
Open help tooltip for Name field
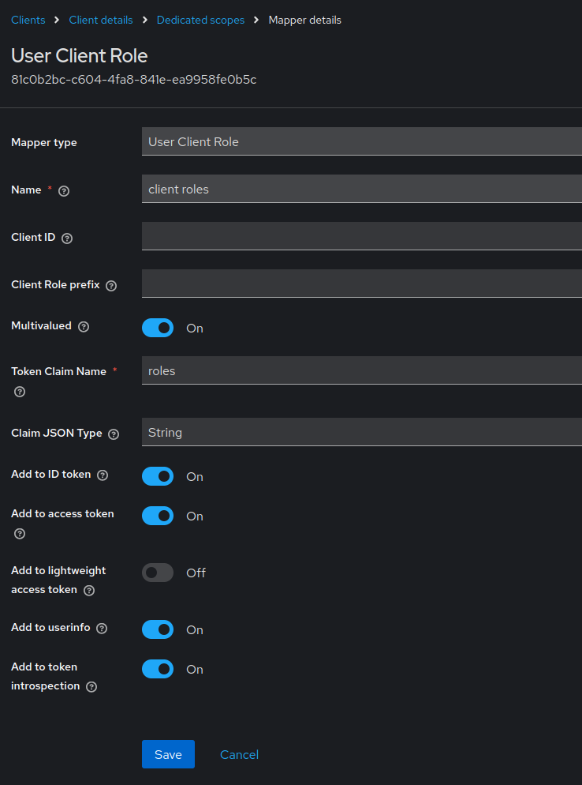click(x=63, y=190)
